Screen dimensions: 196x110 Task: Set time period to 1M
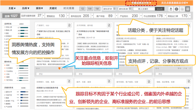coord(97,9)
